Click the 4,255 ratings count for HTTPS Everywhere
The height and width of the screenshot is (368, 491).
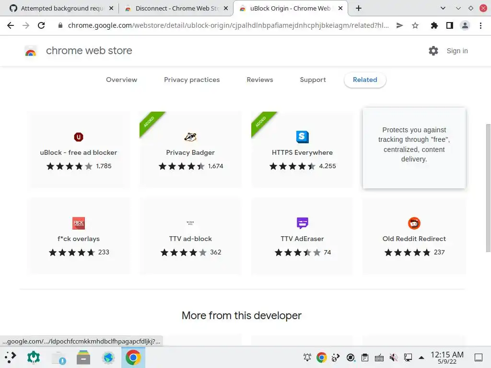pos(327,166)
